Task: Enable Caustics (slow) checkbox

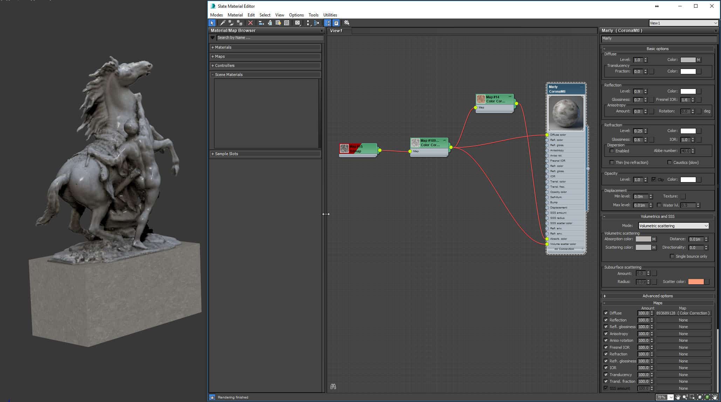Action: tap(669, 162)
